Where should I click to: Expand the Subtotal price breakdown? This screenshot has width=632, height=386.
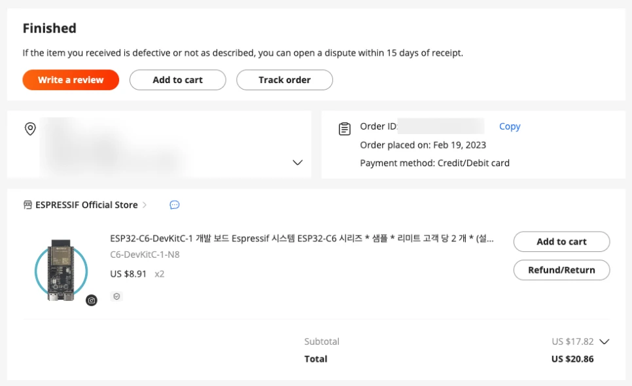coord(605,341)
